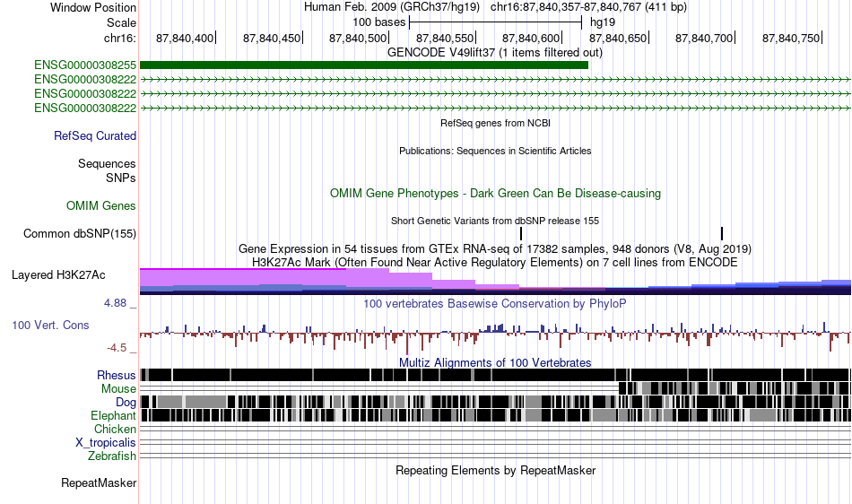Open the RefSeq Curated track label
The image size is (852, 504).
click(95, 135)
